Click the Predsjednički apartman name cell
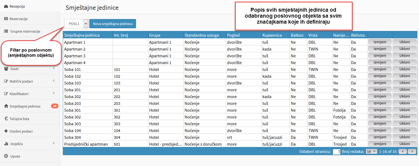Viewport: 419px width, 166px height. coord(88,144)
